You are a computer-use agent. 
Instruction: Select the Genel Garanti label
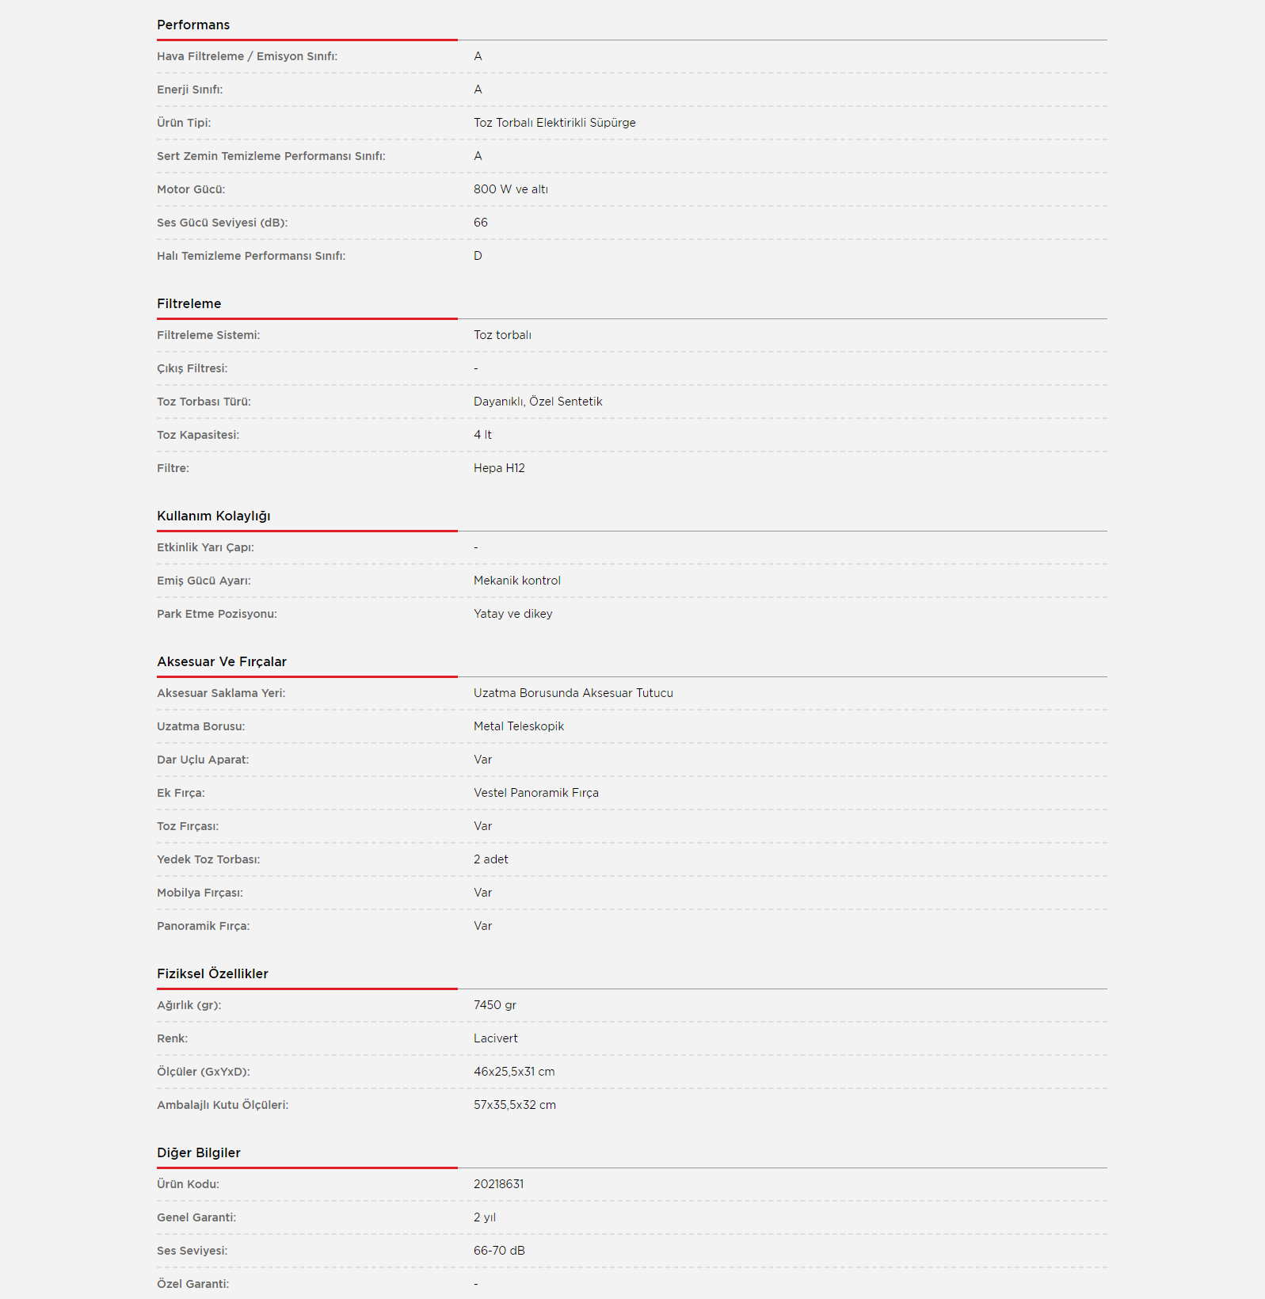(196, 1217)
